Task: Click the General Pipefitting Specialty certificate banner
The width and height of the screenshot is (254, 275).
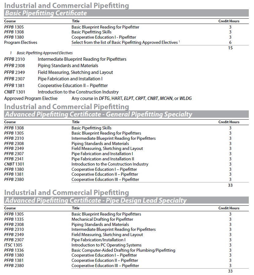Action: (x=98, y=114)
